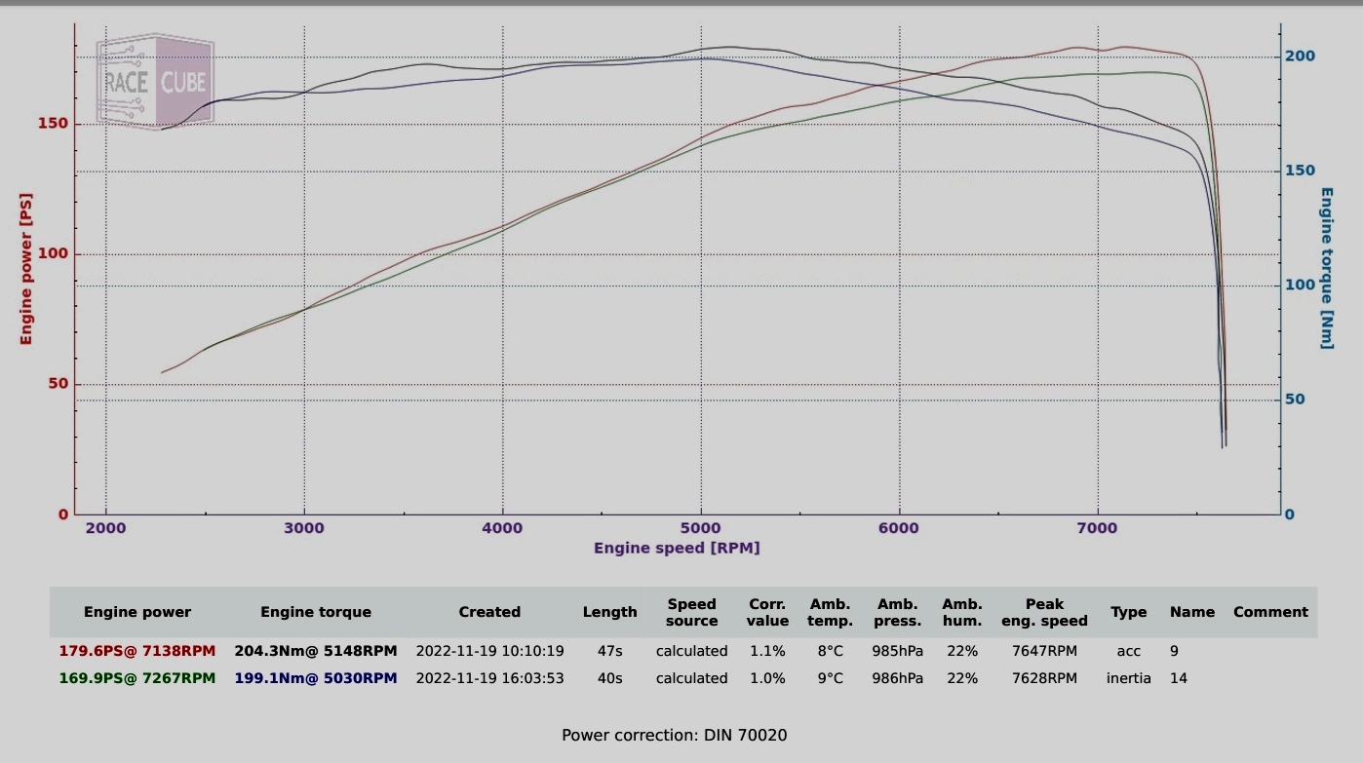Click the 'Speed source' column header
This screenshot has width=1363, height=763.
coord(692,612)
